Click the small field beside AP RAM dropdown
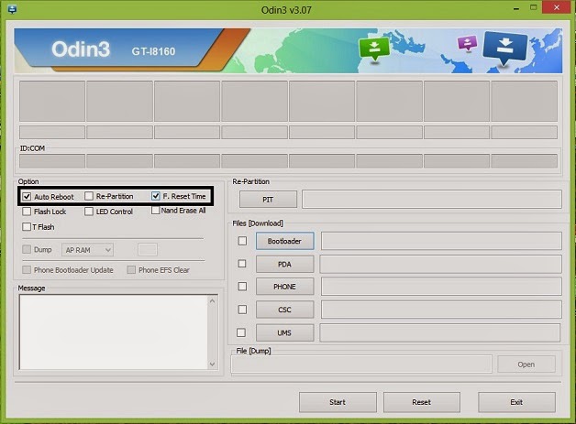This screenshot has height=424, width=576. point(148,250)
